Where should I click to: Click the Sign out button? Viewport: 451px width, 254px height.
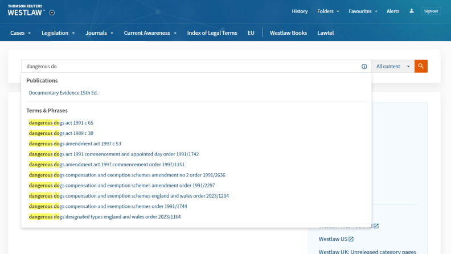tap(431, 11)
